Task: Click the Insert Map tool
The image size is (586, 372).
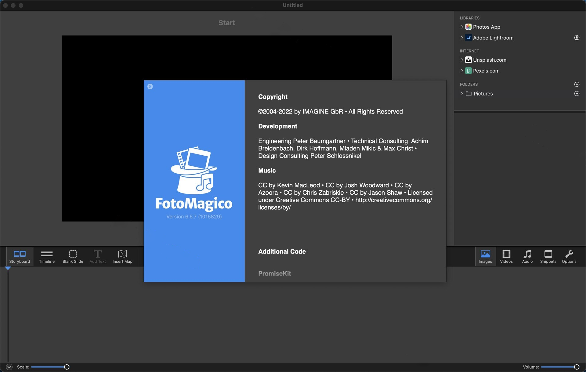Action: [x=122, y=256]
